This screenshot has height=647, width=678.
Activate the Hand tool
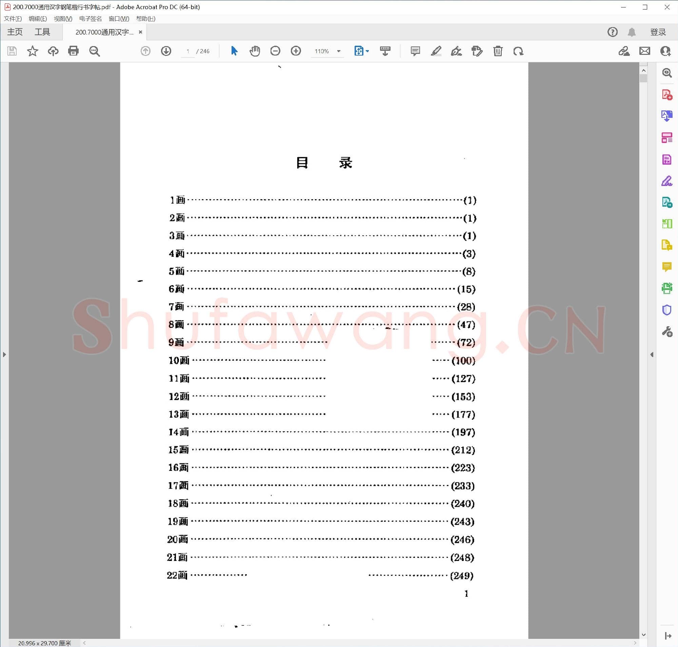pos(255,51)
